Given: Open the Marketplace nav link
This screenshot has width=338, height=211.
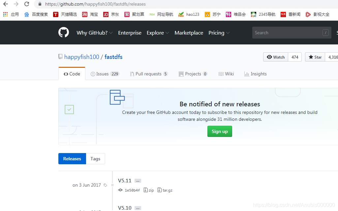Looking at the screenshot, I should 189,33.
